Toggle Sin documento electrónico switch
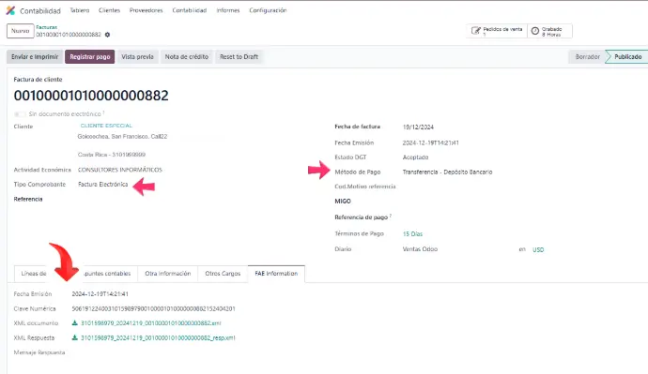 tap(20, 113)
